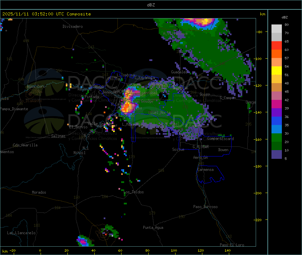Select the 'Pampa_Diamante' label
302x255 pixels.
pos(14,109)
